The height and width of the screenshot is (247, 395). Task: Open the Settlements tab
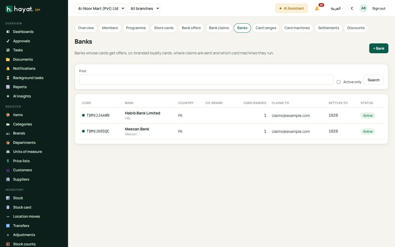tap(329, 28)
